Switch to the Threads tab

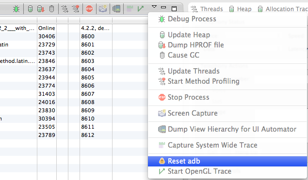pyautogui.click(x=207, y=9)
